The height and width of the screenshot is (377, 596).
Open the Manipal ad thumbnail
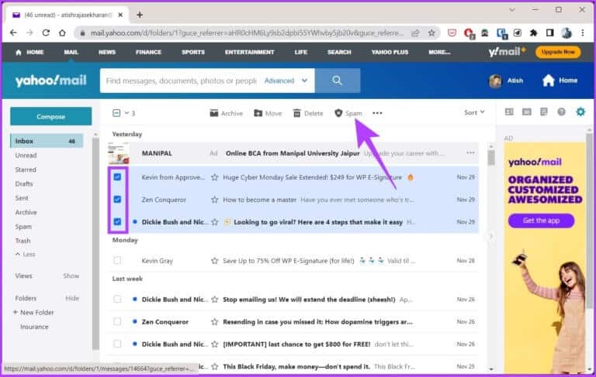click(x=118, y=153)
